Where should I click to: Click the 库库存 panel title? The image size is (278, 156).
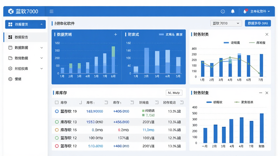tap(61, 93)
